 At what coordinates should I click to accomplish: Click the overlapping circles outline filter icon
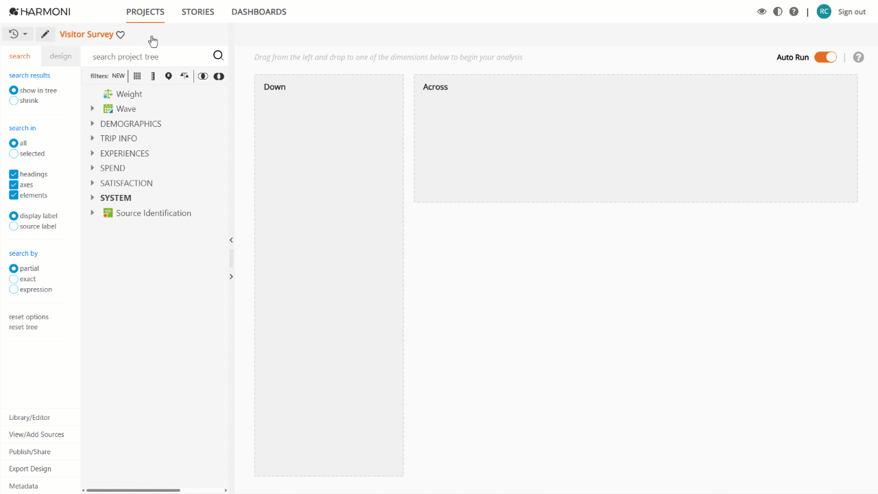(x=203, y=76)
